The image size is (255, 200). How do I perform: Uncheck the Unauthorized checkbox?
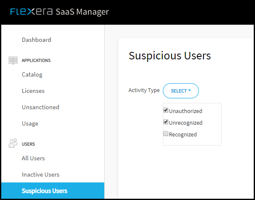pyautogui.click(x=165, y=110)
